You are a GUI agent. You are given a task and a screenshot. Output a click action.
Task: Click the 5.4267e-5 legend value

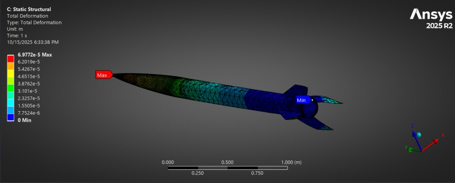point(29,69)
